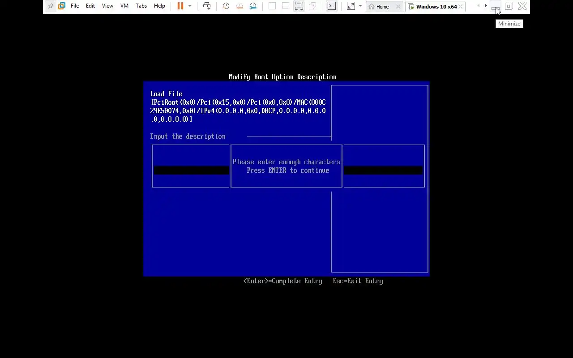Take a snapshot of the VM
This screenshot has width=573, height=358.
226,6
